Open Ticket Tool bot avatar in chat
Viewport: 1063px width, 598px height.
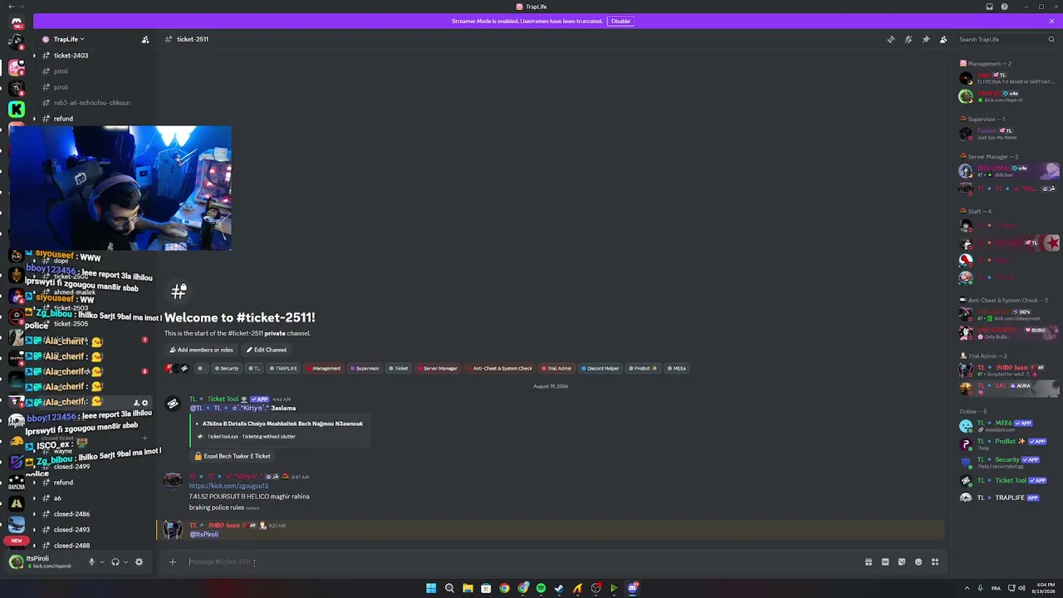[173, 404]
